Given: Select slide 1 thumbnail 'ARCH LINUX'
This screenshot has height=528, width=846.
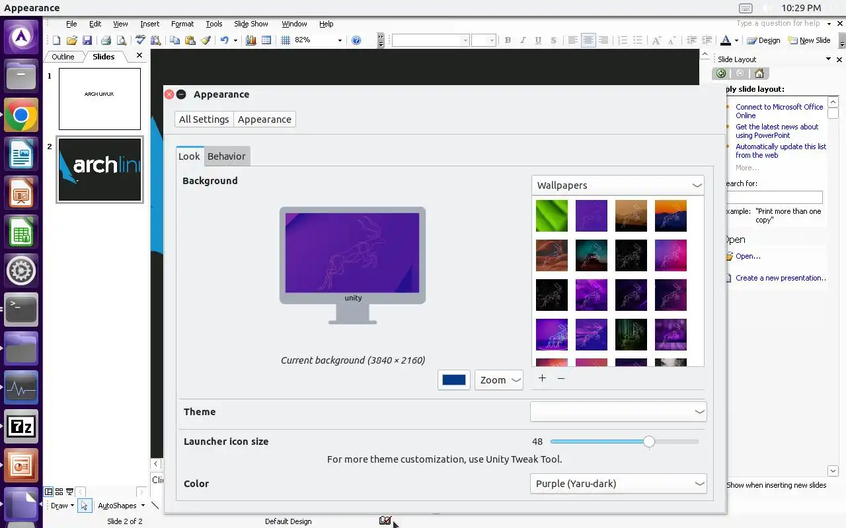Looking at the screenshot, I should [x=100, y=99].
